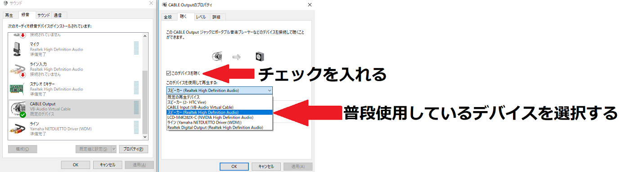Click the speaker icon in Sound window title

5,3
